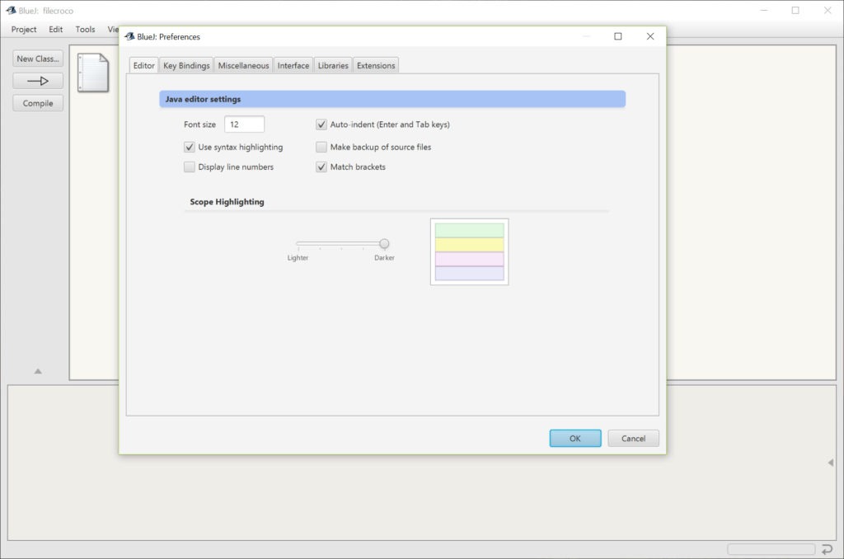Click Cancel in Preferences dialog
The height and width of the screenshot is (559, 844).
[x=633, y=439]
